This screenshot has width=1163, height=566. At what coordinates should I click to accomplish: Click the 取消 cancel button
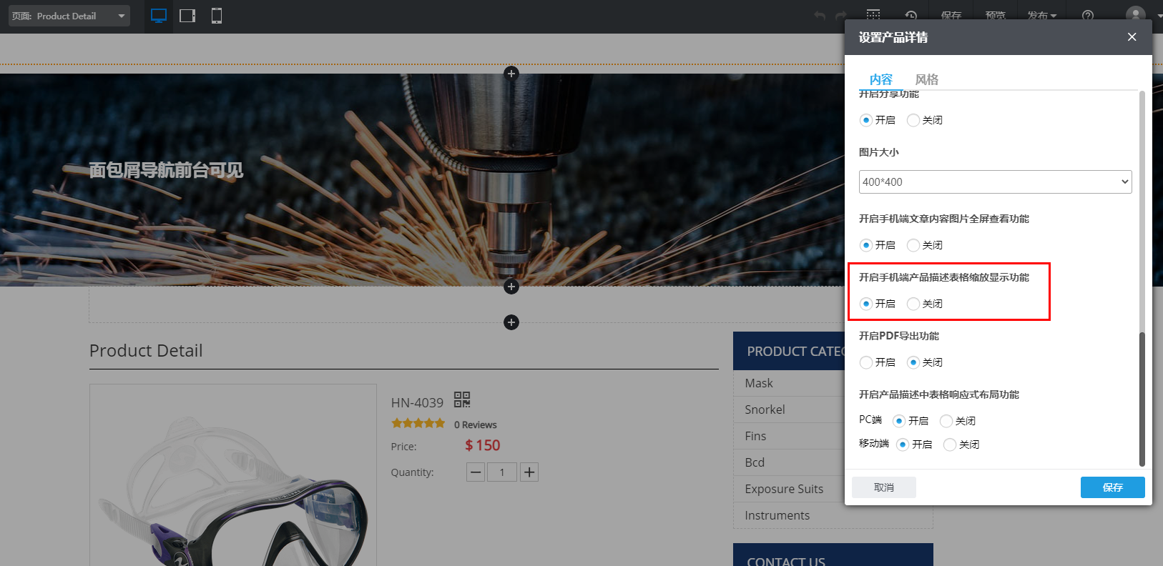click(x=883, y=487)
